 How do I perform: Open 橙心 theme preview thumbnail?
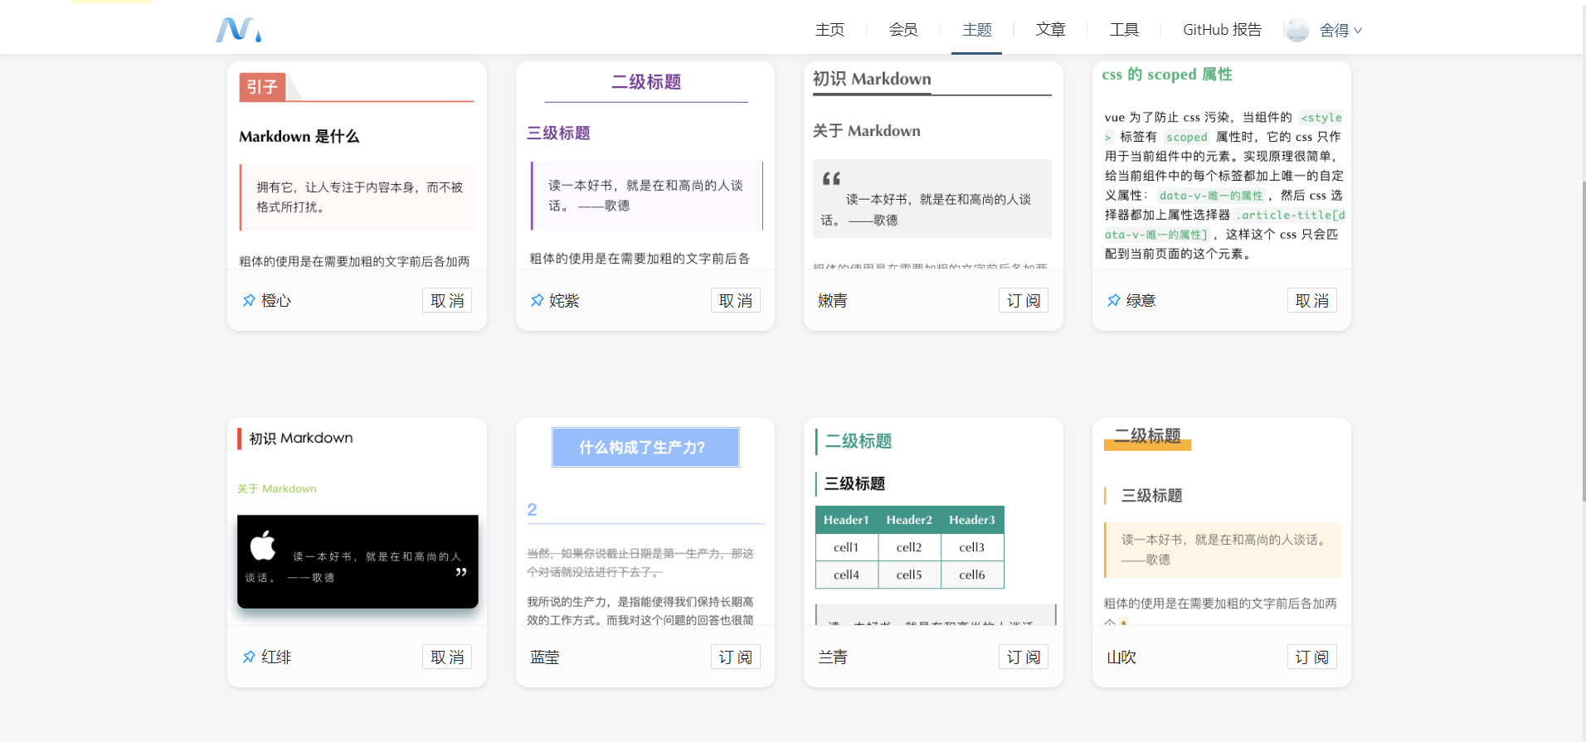pos(357,166)
